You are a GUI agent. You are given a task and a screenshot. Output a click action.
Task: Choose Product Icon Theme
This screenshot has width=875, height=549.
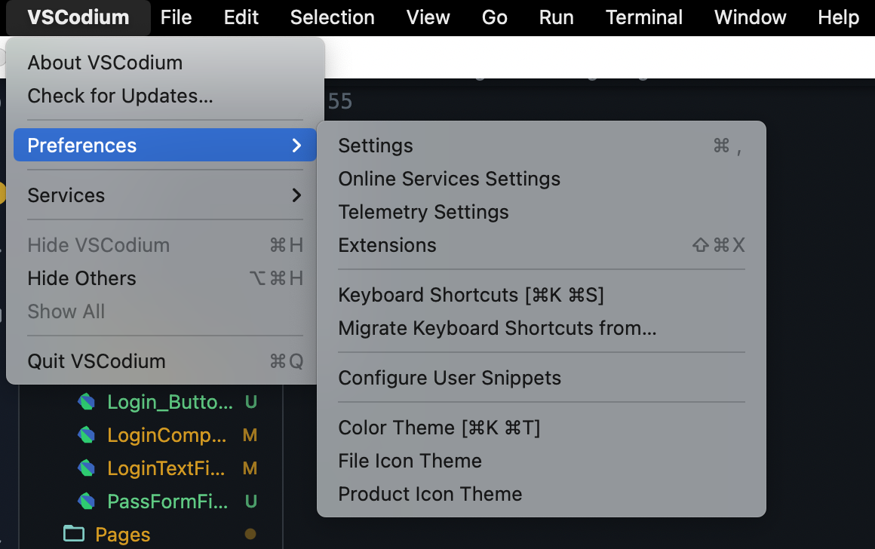[x=542, y=494]
